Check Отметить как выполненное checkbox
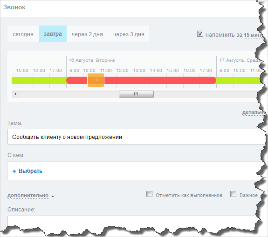Screen dimensions: 268x237 coord(150,194)
